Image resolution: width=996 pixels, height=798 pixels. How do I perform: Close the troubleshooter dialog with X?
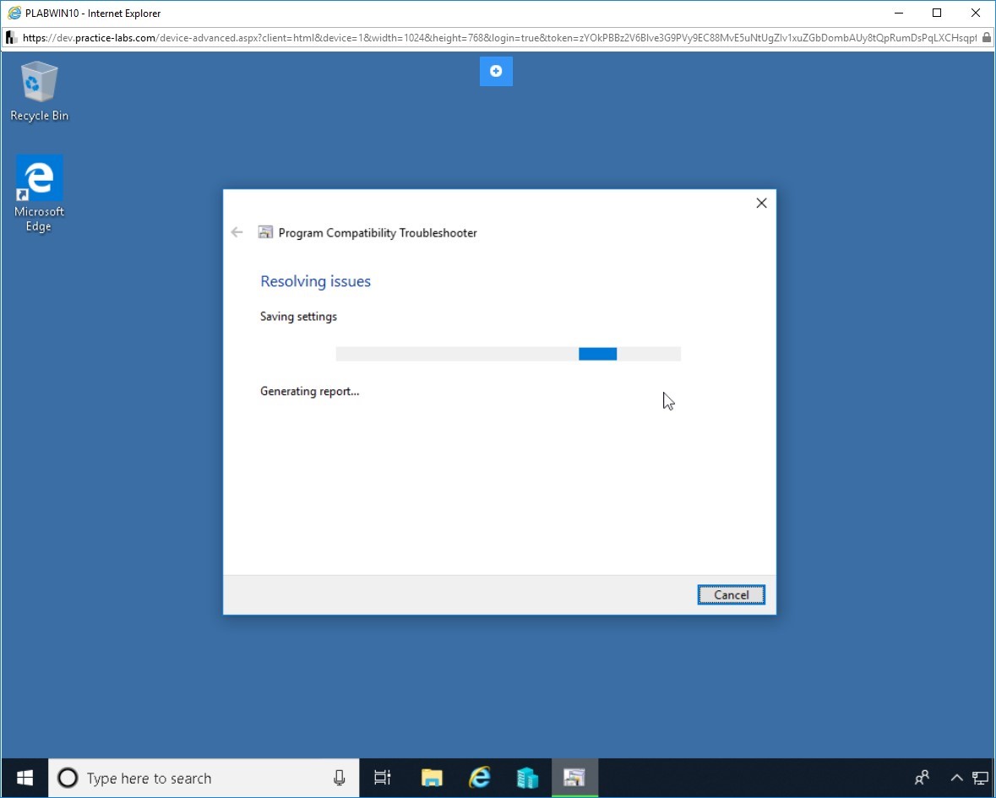point(761,204)
